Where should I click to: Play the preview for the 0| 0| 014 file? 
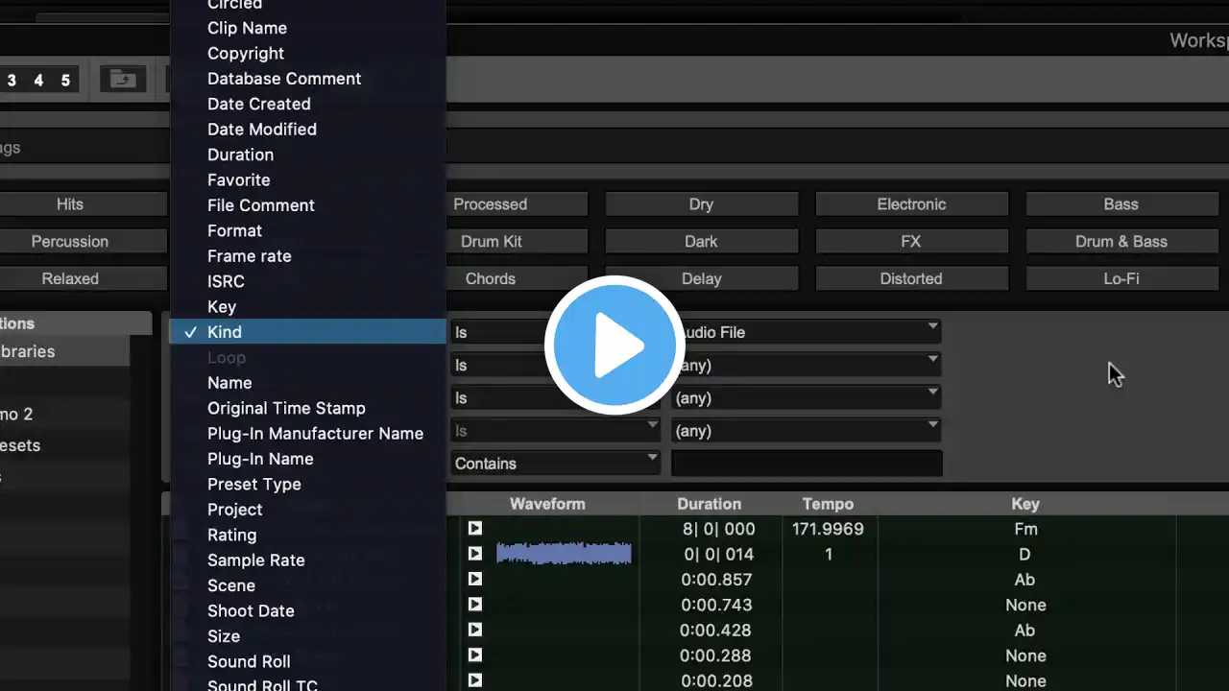(474, 554)
